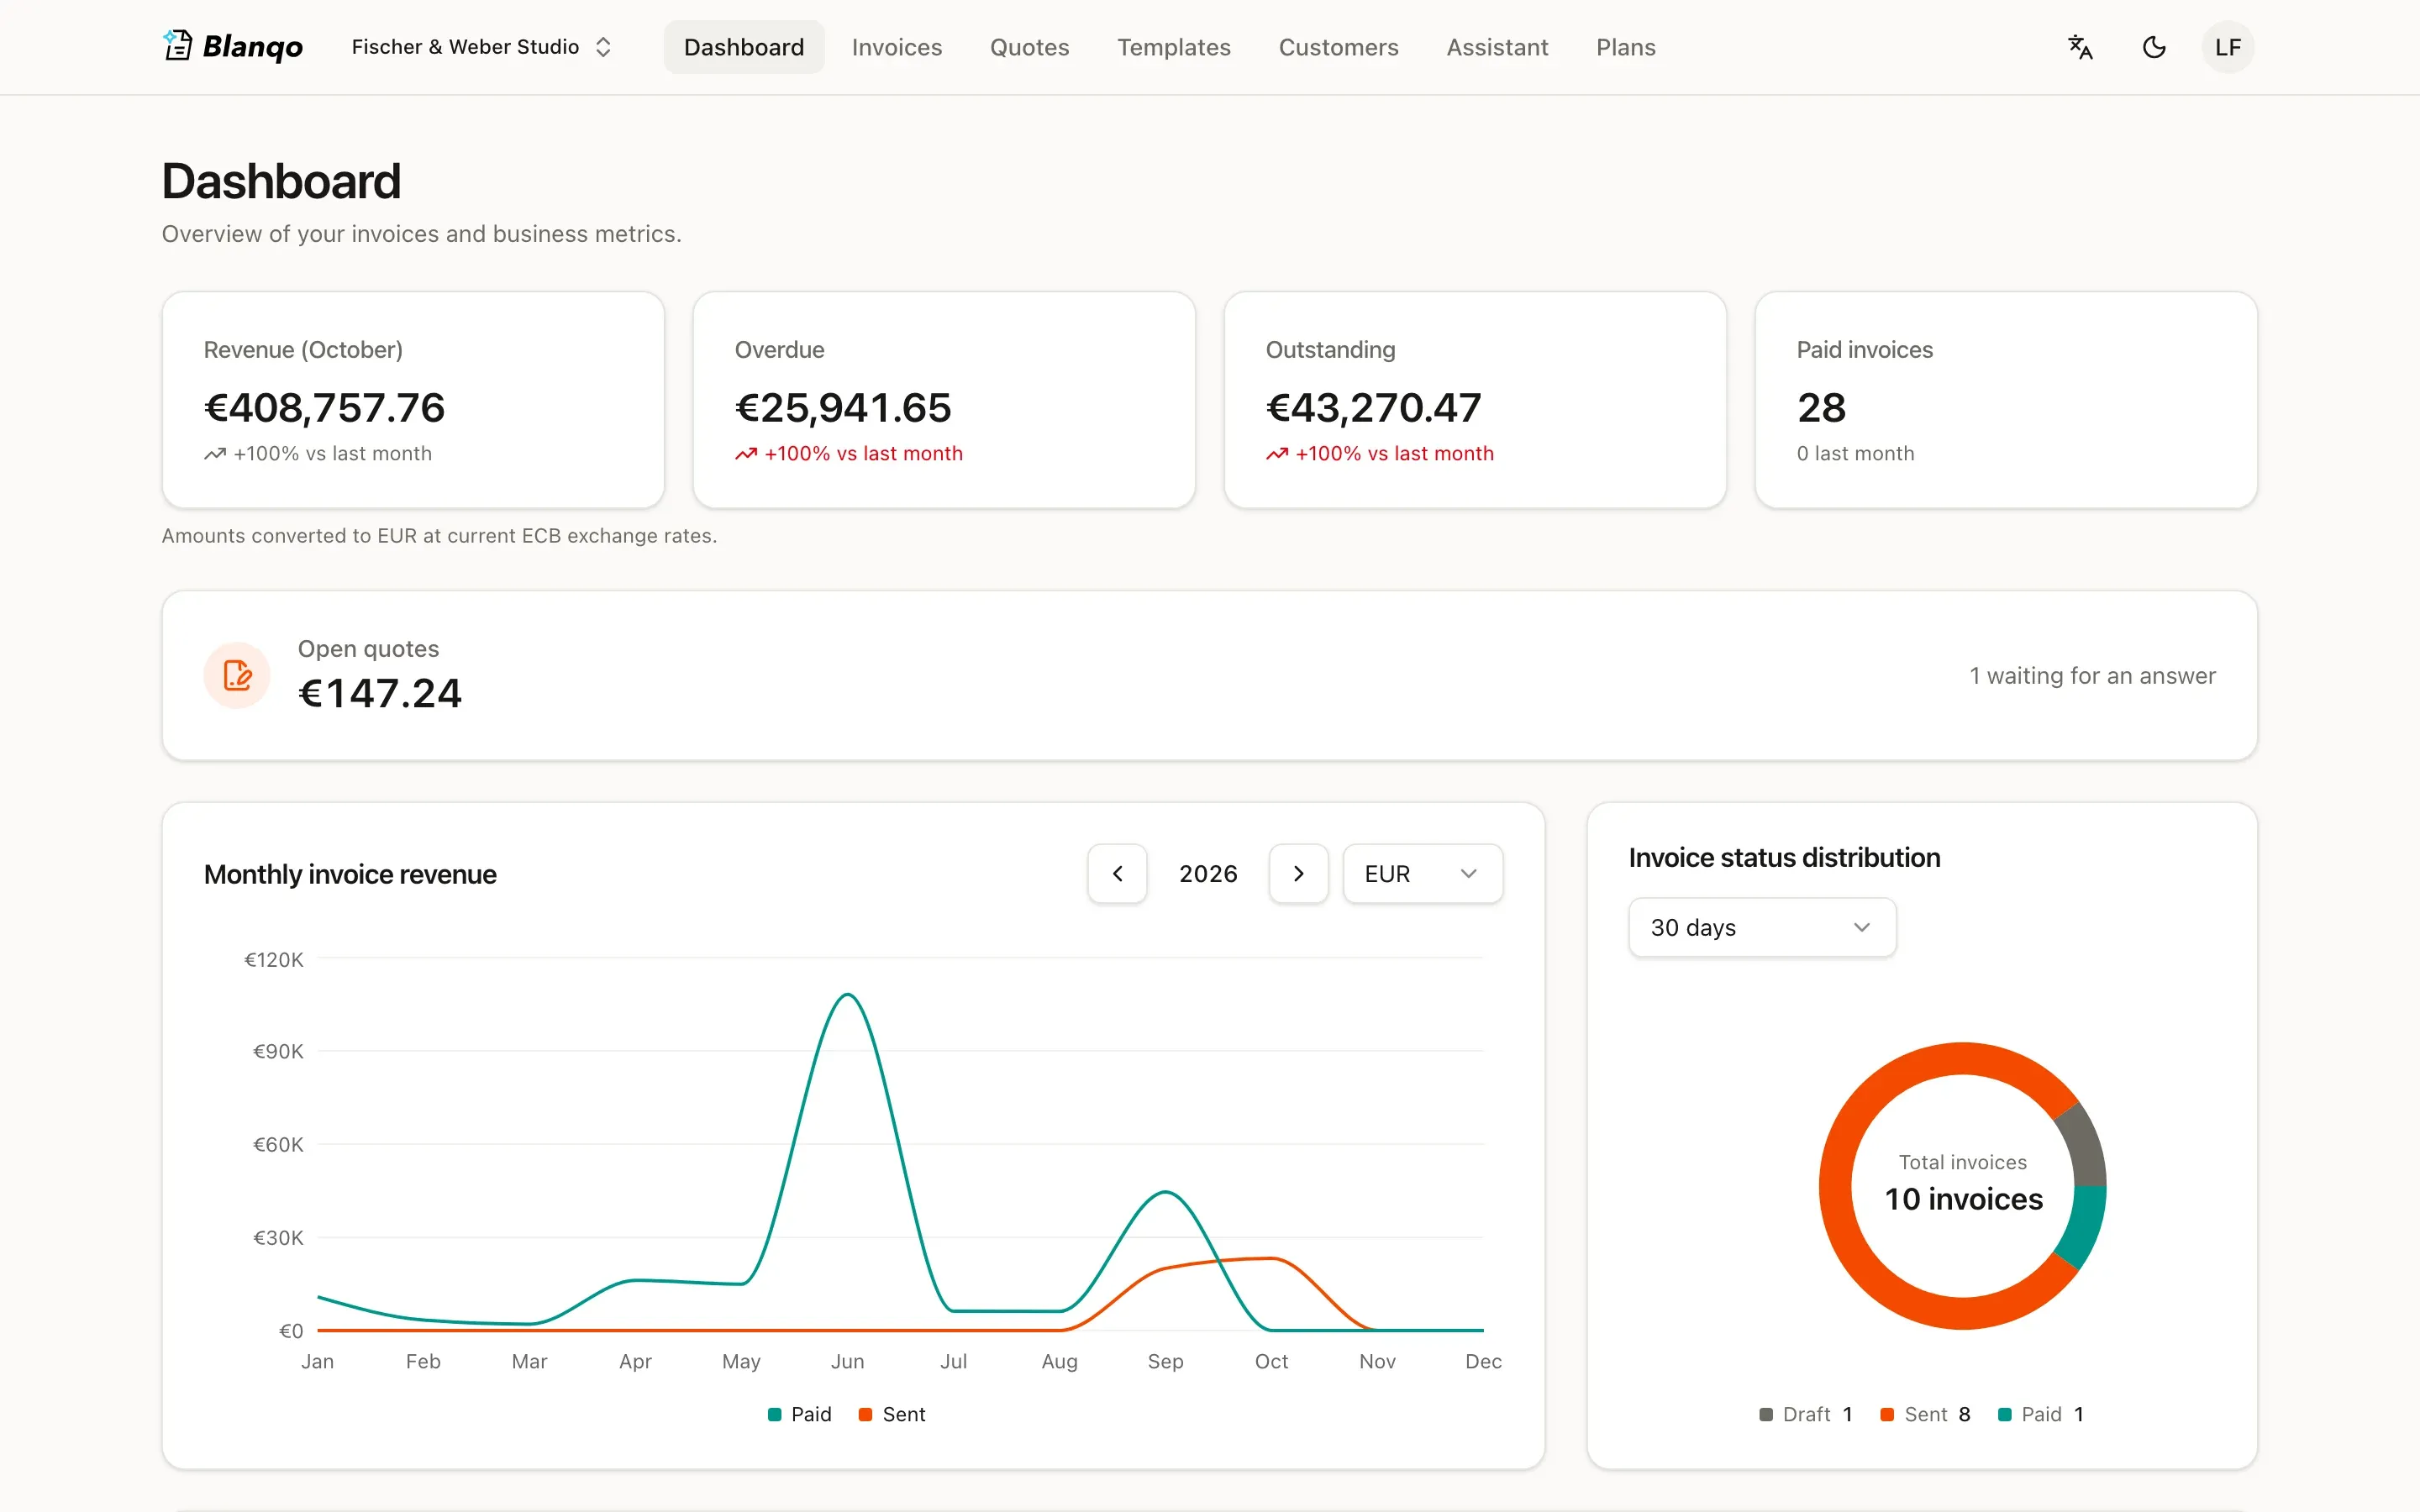
Task: Click the Blanqo logo icon
Action: coord(178,46)
